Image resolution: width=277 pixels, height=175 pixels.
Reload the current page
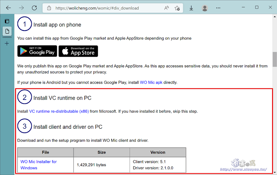(34, 8)
